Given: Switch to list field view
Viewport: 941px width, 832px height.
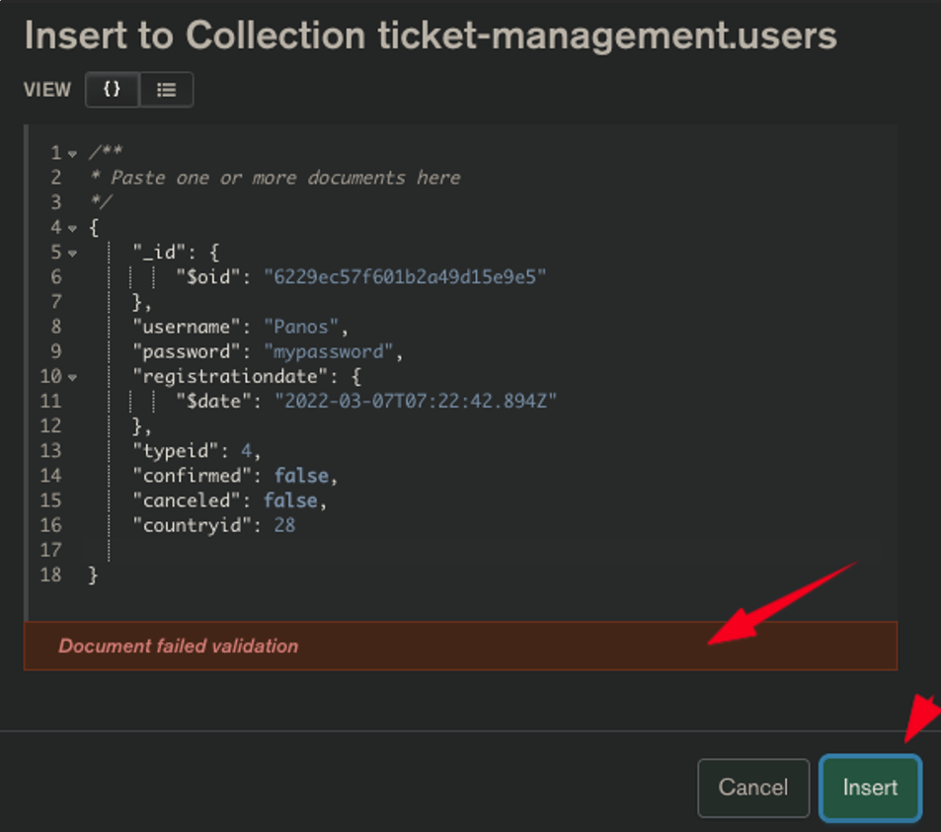Looking at the screenshot, I should [x=166, y=90].
